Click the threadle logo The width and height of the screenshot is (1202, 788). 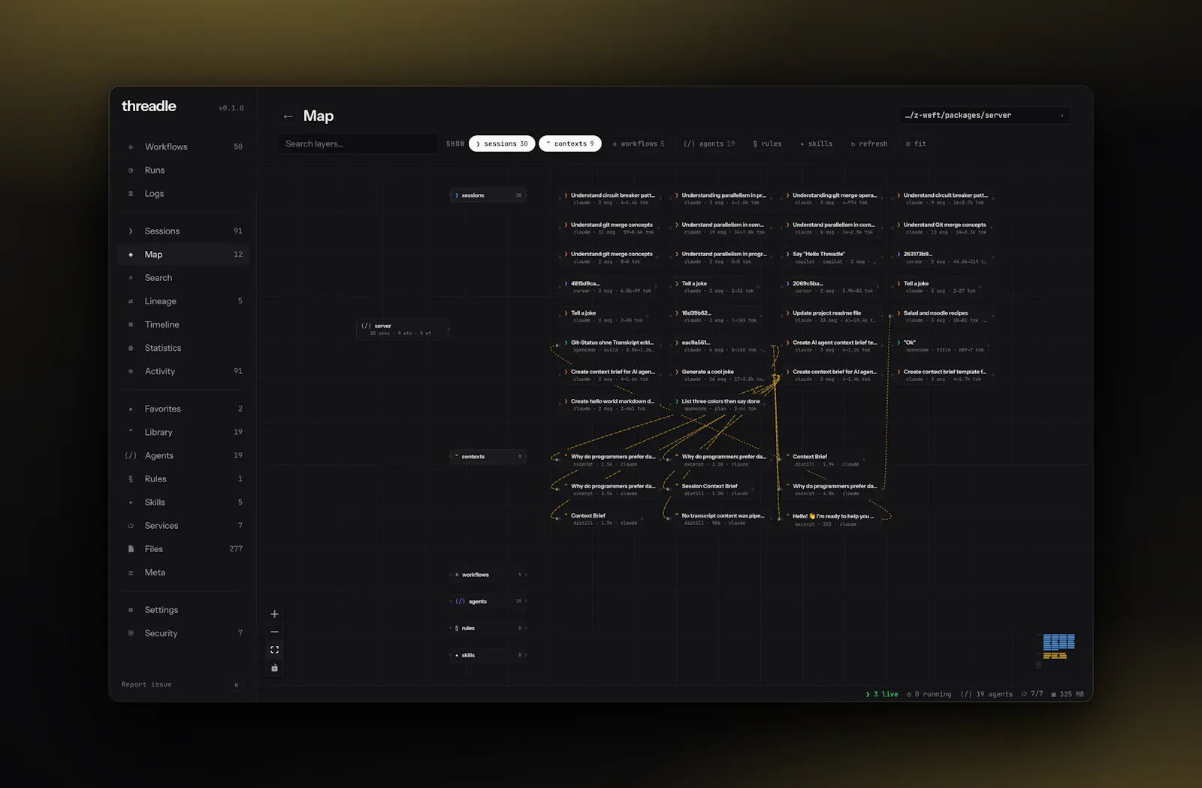(149, 107)
